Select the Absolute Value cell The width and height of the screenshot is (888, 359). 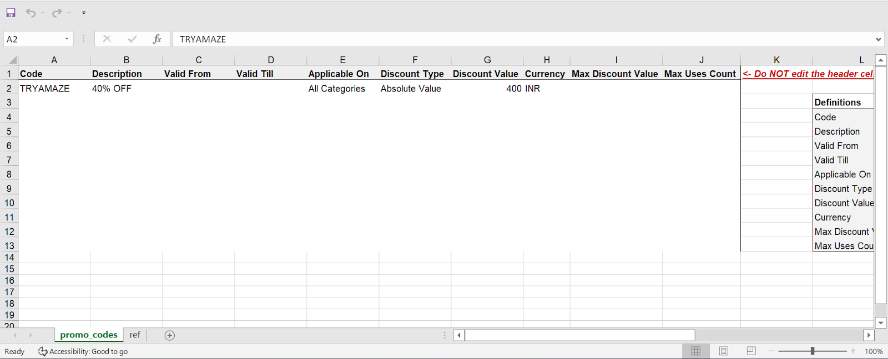pyautogui.click(x=415, y=88)
